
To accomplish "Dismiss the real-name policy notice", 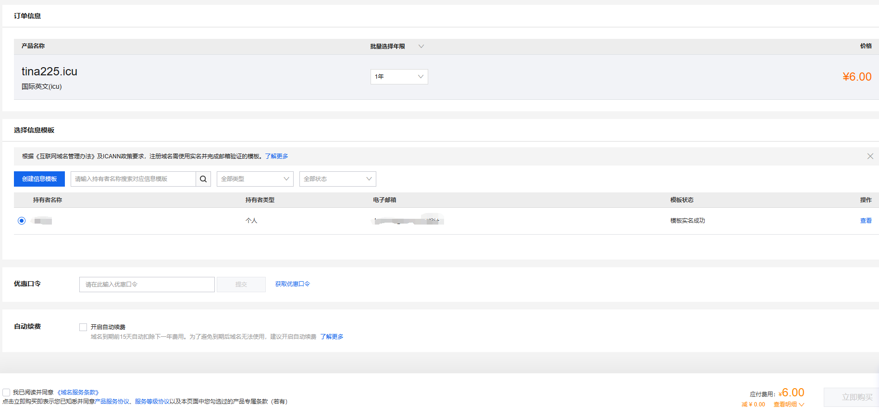I will (870, 156).
